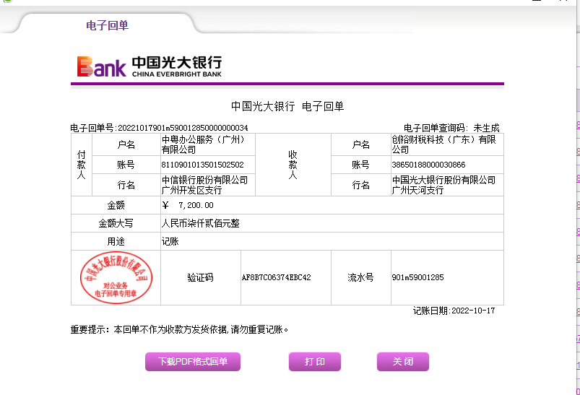Click the booking date 2022-10-17
The height and width of the screenshot is (395, 580).
click(473, 311)
